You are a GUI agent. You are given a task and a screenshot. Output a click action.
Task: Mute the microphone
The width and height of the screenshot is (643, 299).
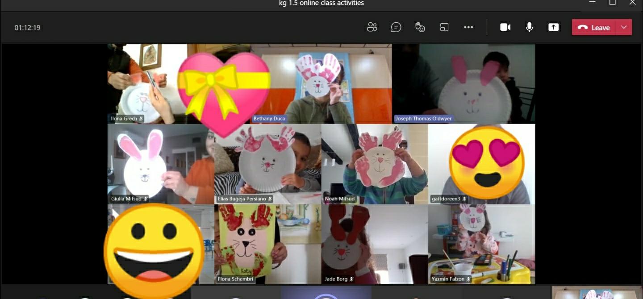pos(529,27)
